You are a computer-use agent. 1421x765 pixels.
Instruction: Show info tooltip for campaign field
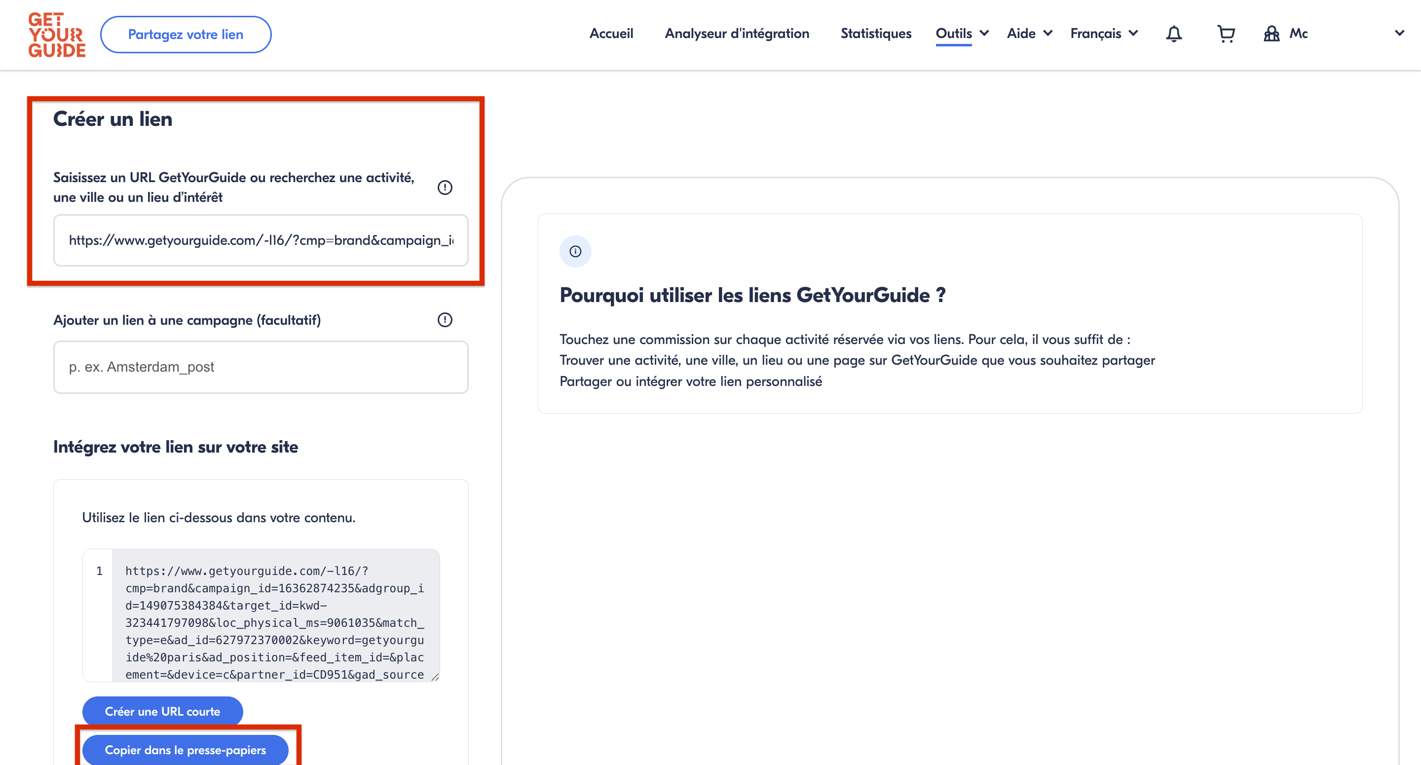pyautogui.click(x=445, y=320)
